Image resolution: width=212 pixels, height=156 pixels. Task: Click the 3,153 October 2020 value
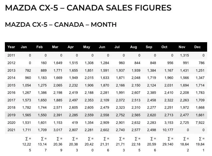coord(169,122)
